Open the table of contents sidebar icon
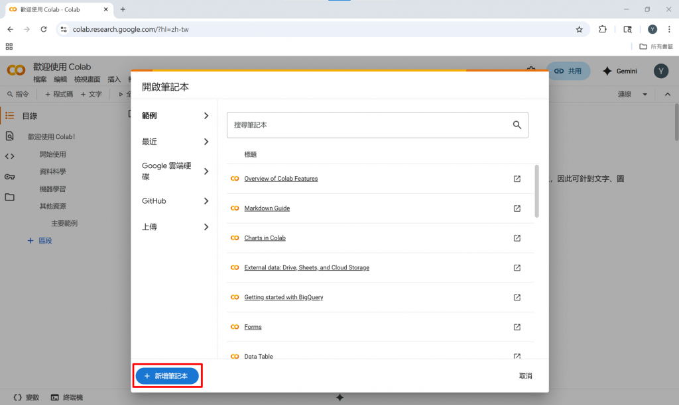The image size is (679, 405). click(9, 115)
